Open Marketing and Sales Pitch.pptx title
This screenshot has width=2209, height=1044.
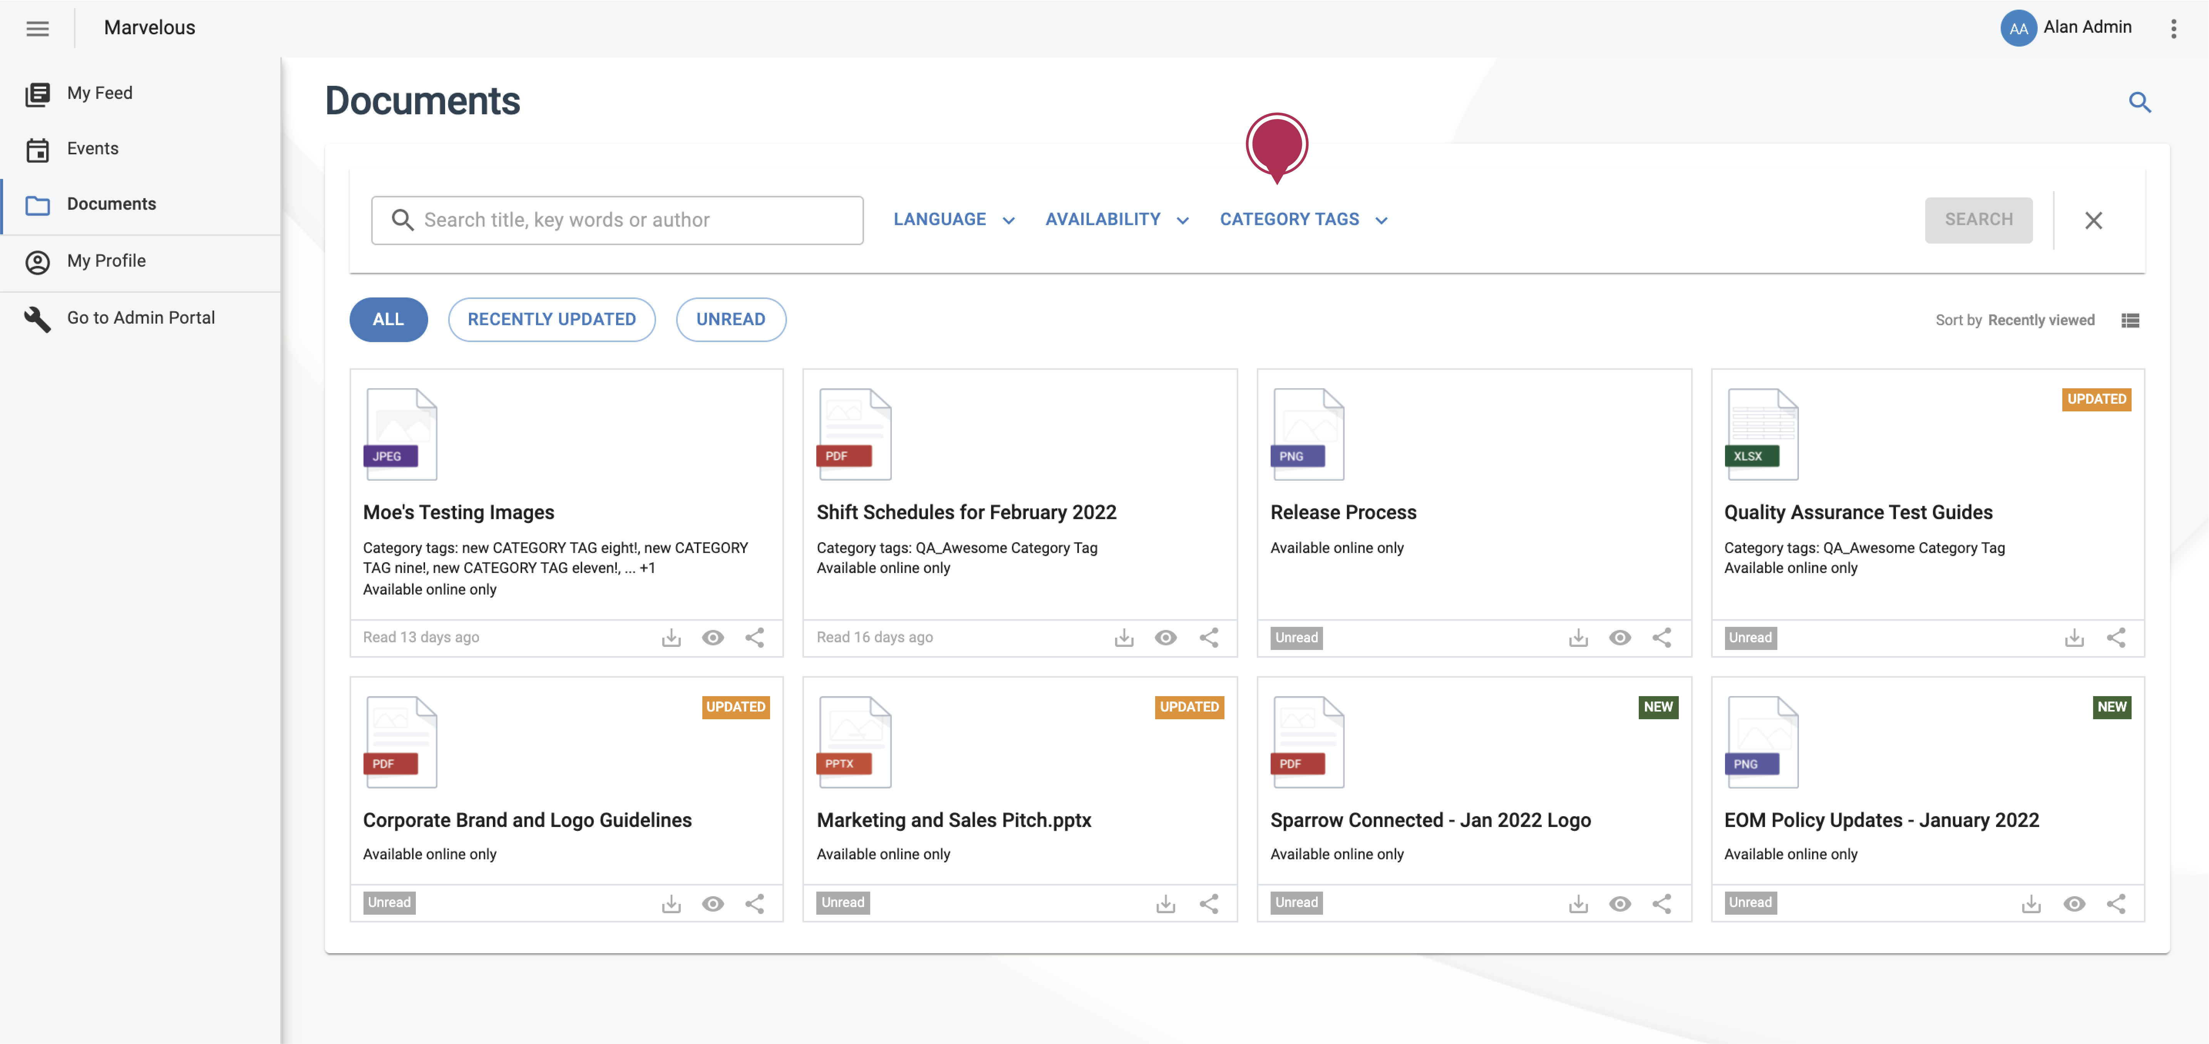point(954,820)
